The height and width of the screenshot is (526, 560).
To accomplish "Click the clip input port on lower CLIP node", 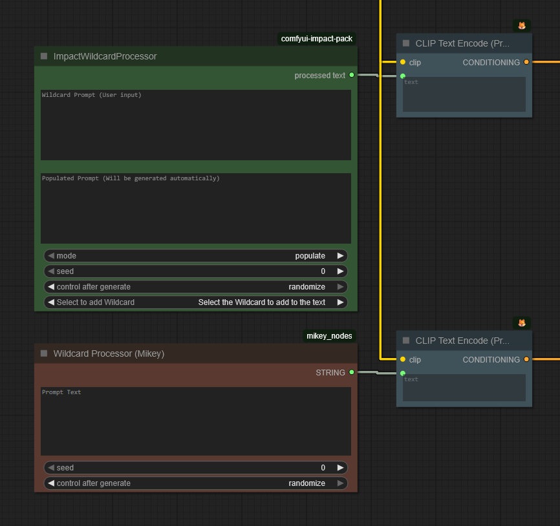I will 402,359.
